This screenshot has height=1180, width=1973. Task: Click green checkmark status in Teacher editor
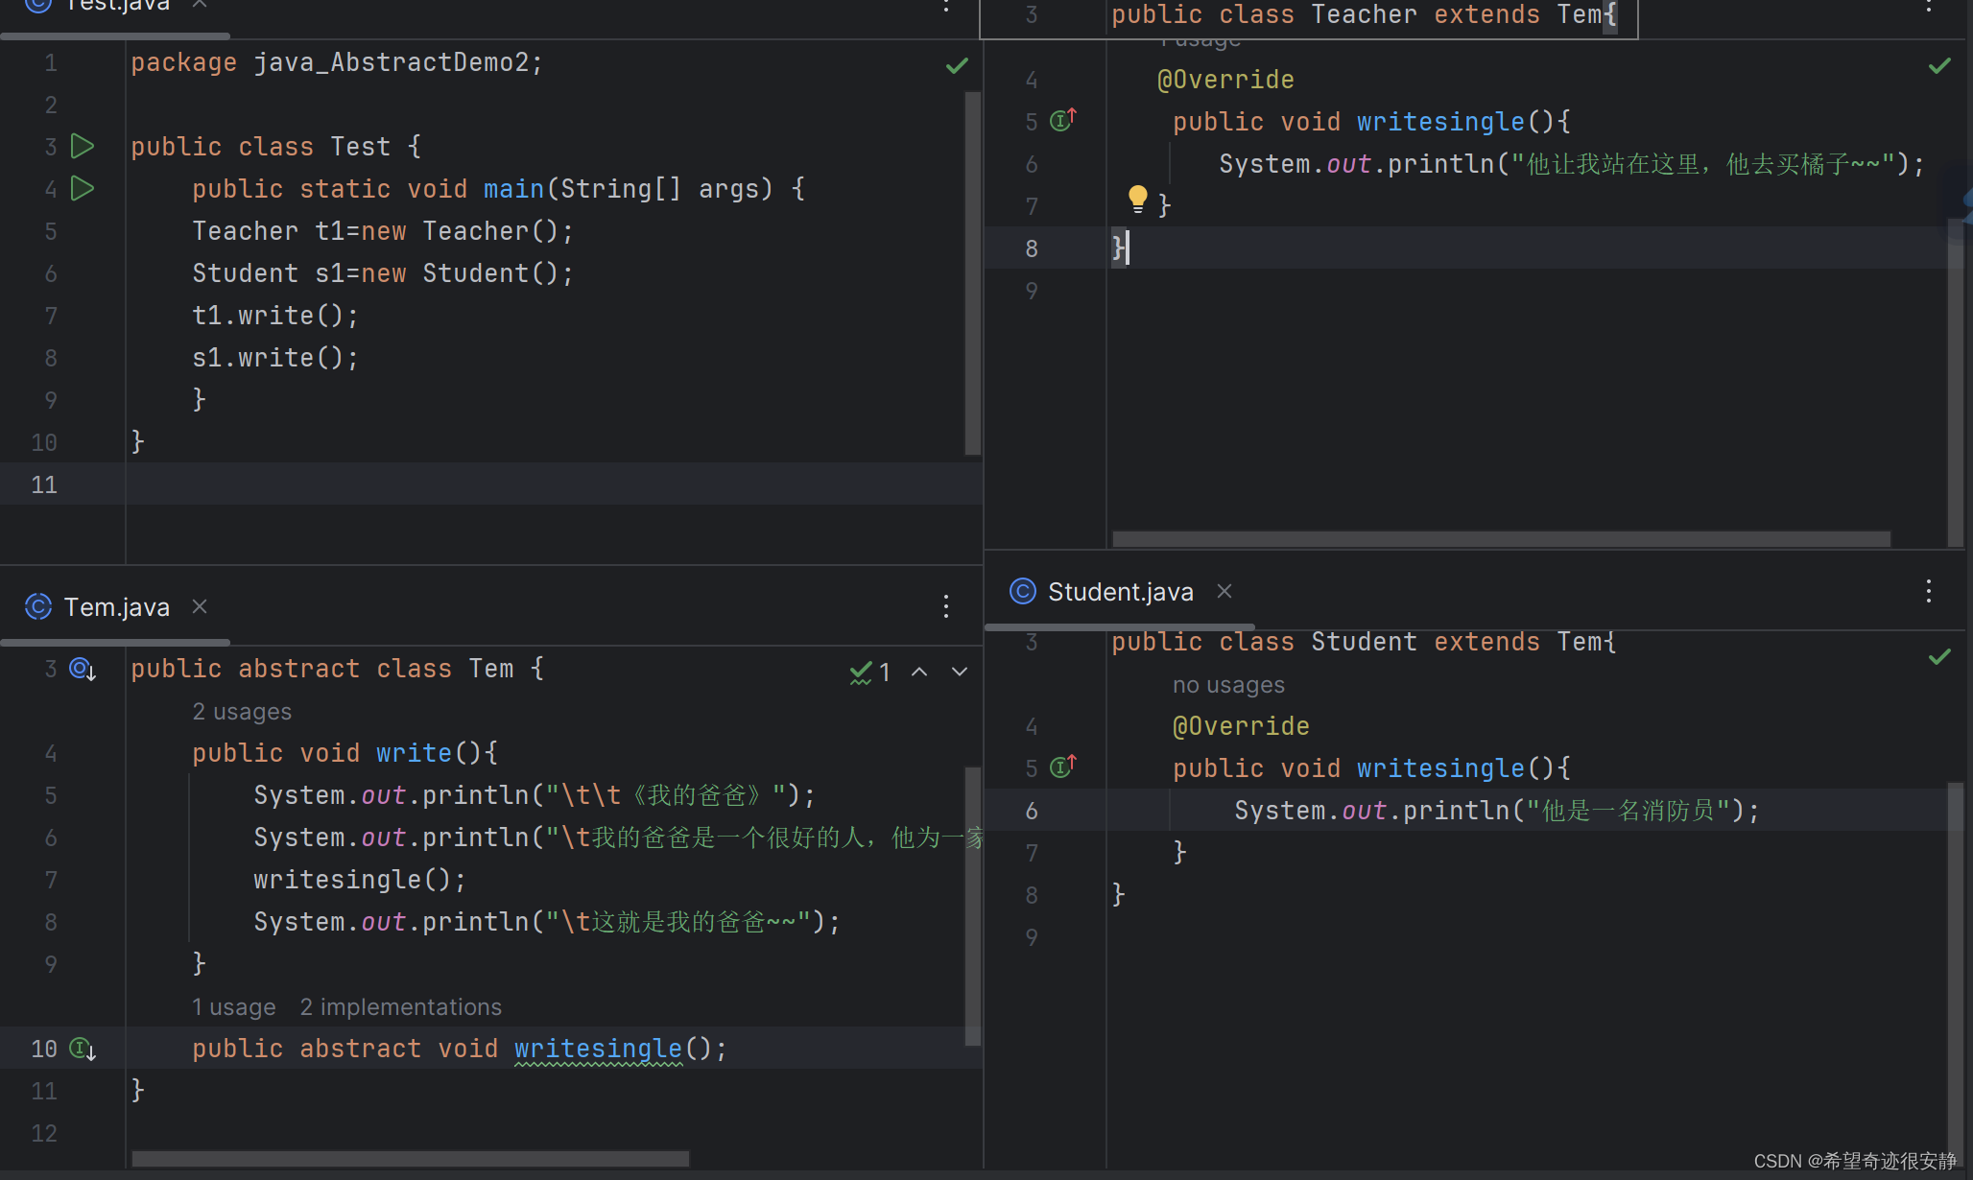tap(1939, 65)
